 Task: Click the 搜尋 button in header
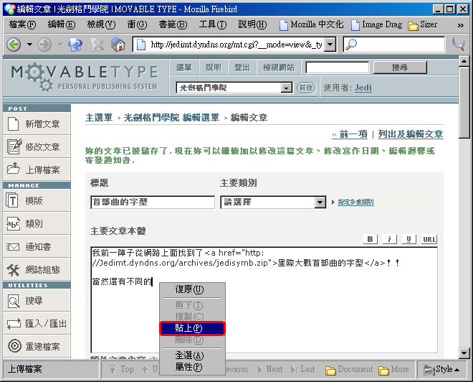[x=400, y=67]
